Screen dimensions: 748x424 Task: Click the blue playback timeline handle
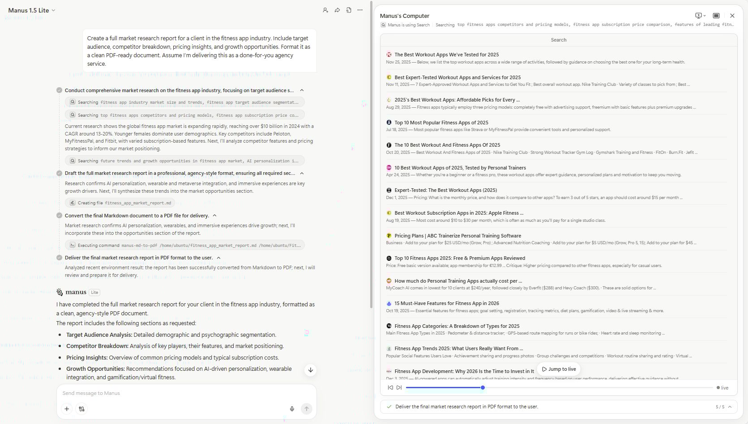pos(483,388)
